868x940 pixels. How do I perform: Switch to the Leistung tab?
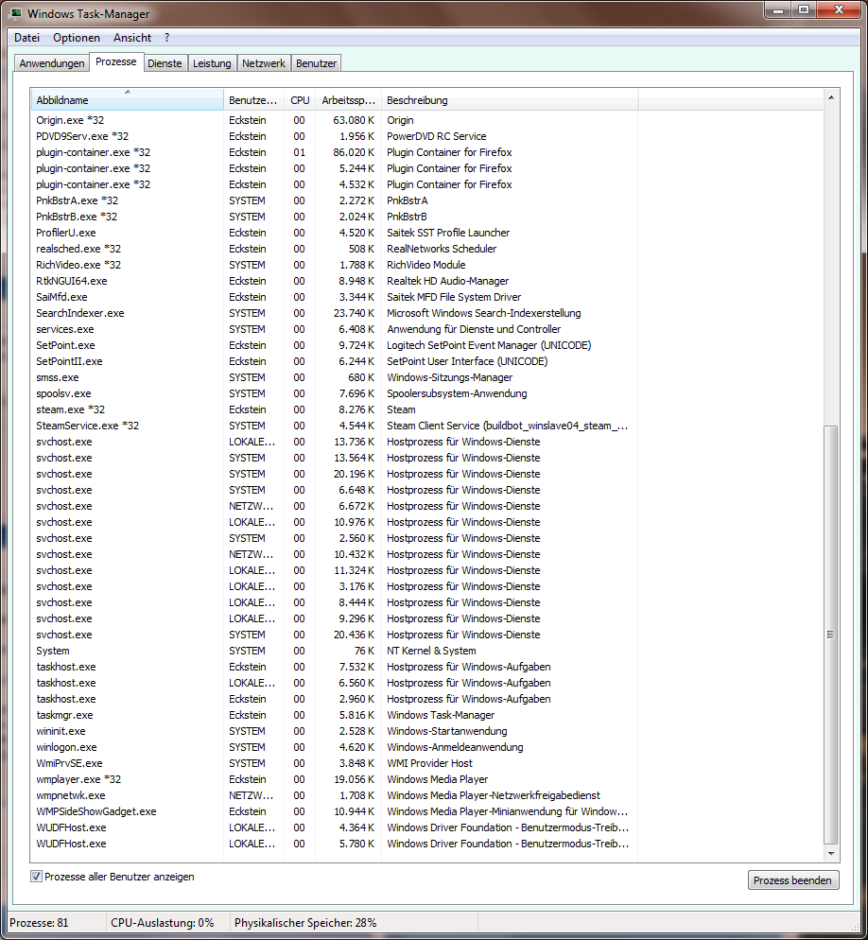(x=212, y=63)
